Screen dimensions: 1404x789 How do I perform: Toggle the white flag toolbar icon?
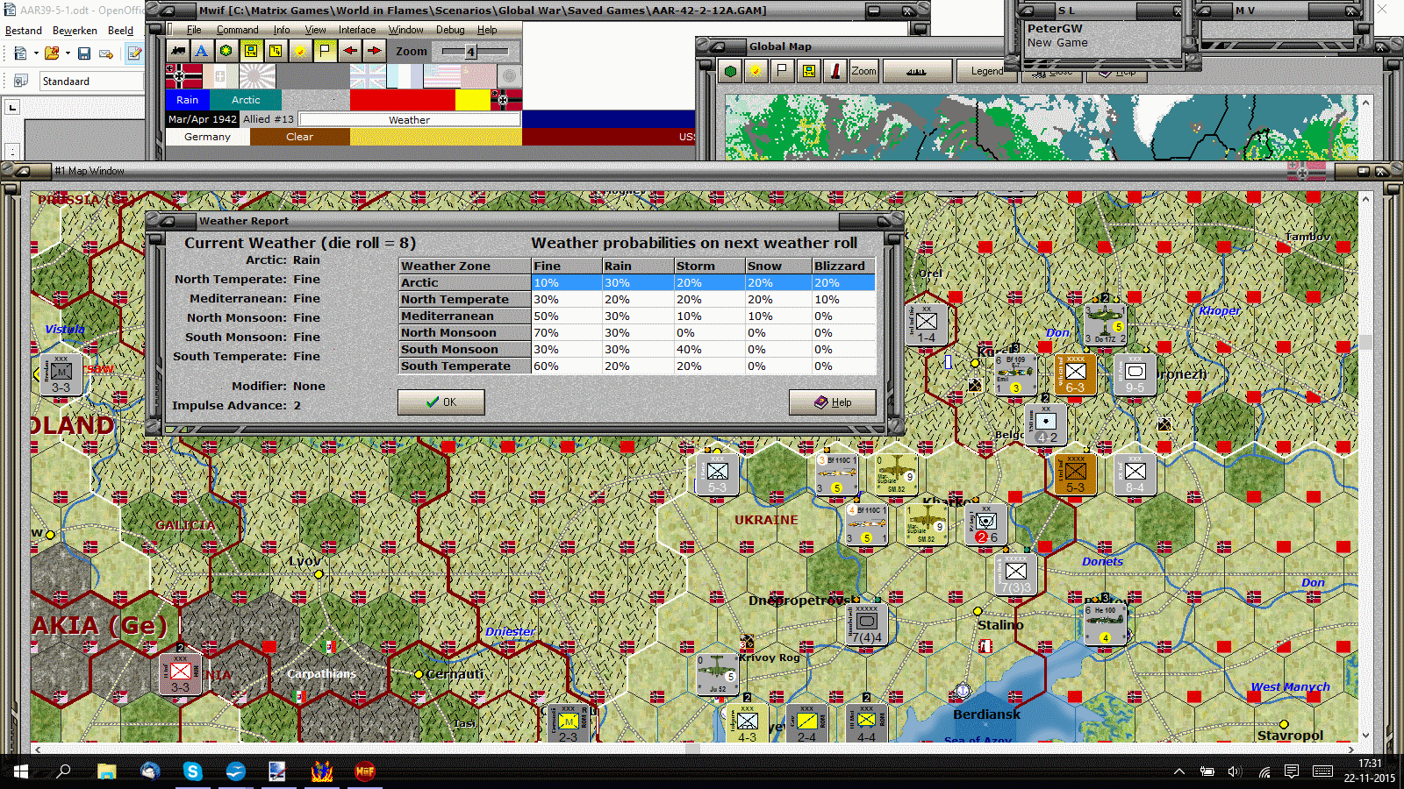click(x=325, y=51)
